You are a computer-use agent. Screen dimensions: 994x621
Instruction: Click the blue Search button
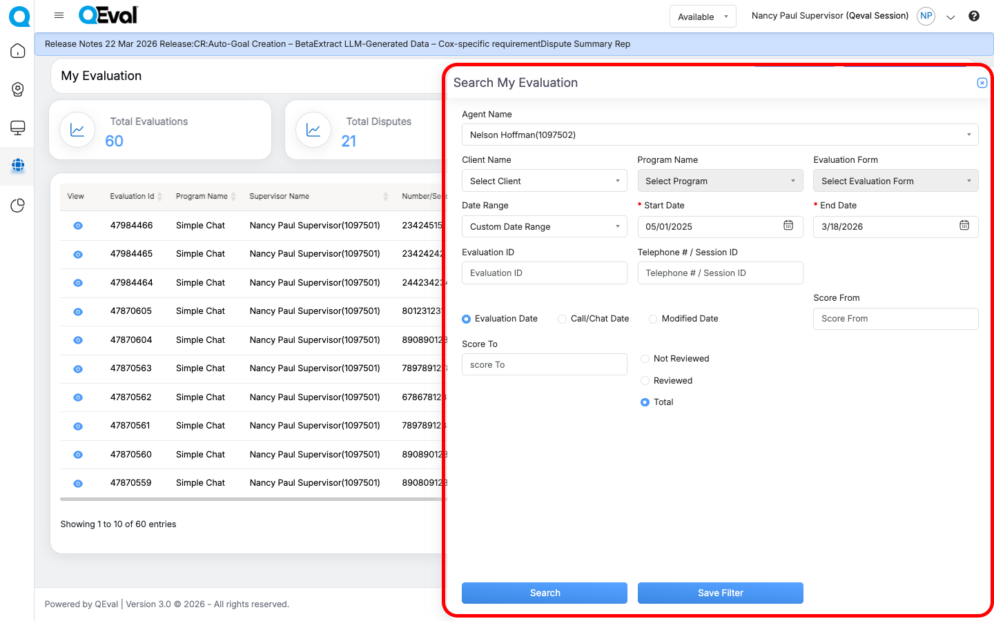click(544, 593)
